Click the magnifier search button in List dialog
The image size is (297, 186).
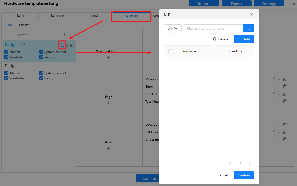coord(248,28)
